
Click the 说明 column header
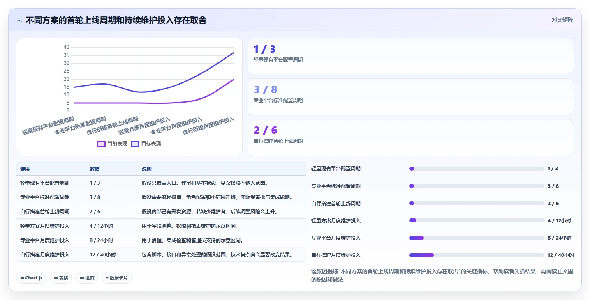pyautogui.click(x=147, y=169)
